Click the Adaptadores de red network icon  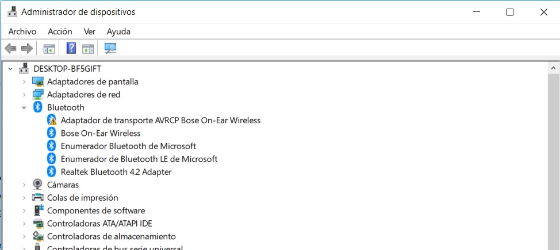pos(38,95)
